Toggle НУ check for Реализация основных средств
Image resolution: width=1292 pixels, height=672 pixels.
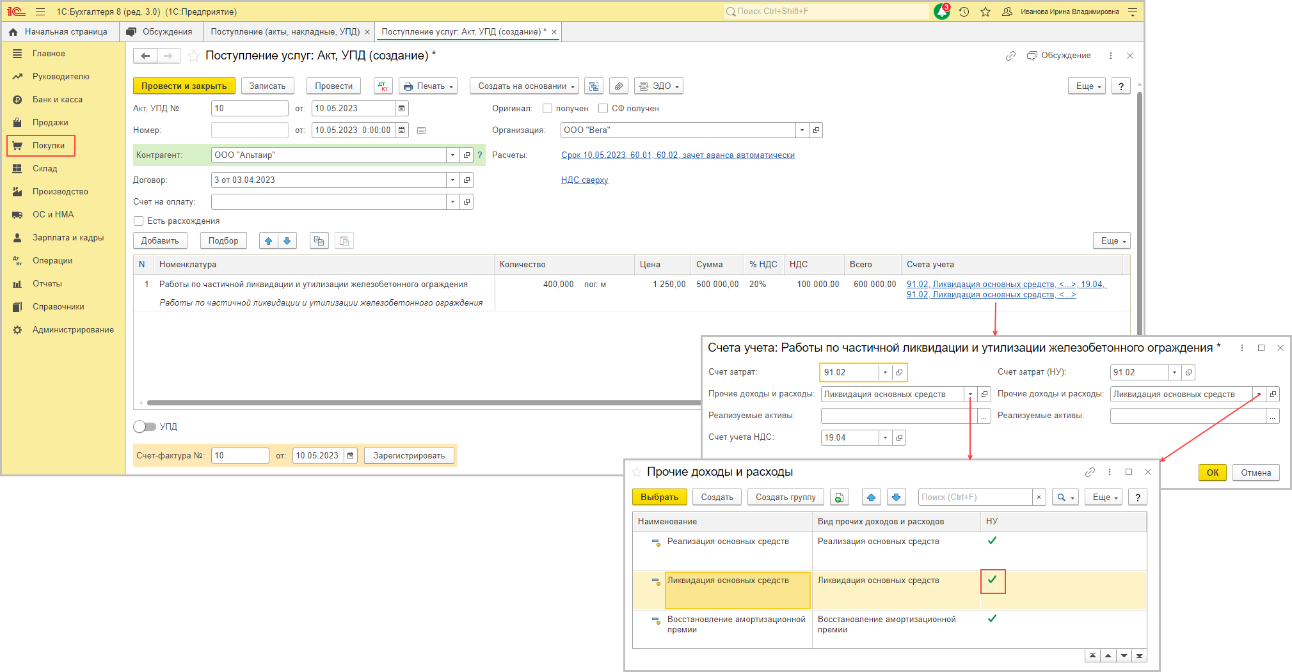(993, 541)
